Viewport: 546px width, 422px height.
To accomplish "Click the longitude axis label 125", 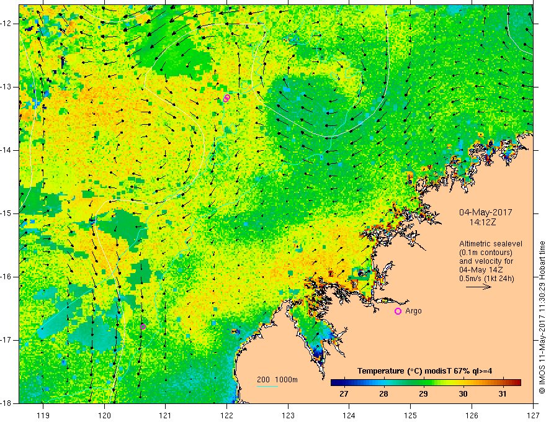I will point(411,415).
